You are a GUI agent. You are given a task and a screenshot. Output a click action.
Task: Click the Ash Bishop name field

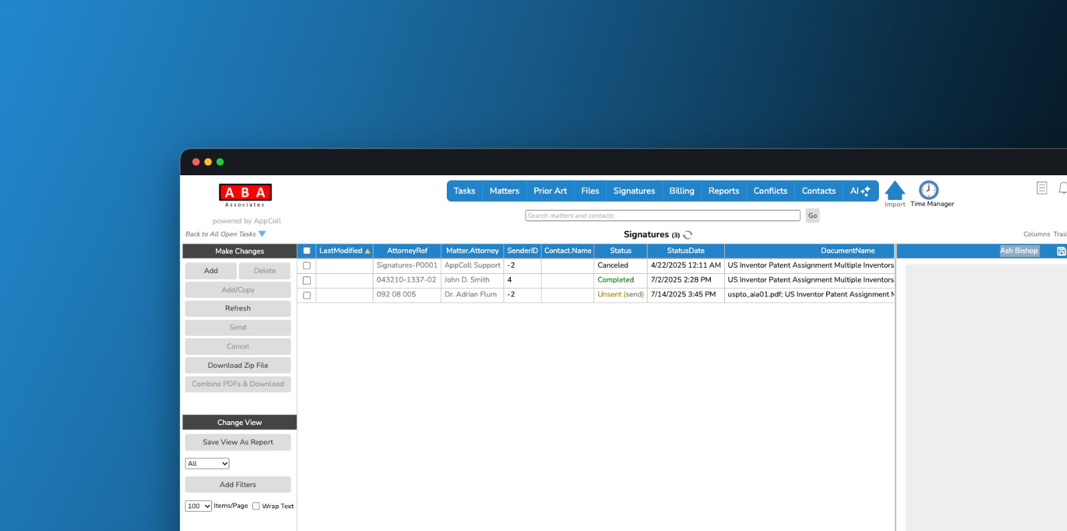click(1019, 251)
